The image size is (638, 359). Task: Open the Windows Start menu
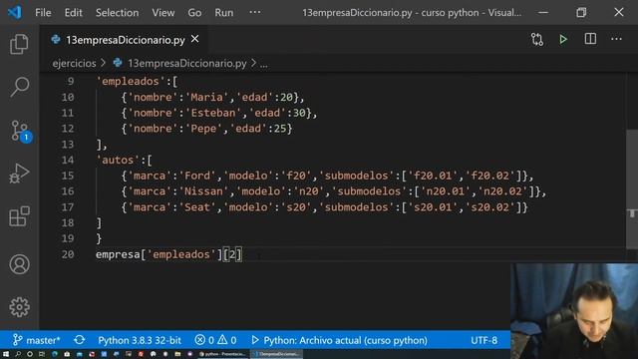pyautogui.click(x=6, y=355)
